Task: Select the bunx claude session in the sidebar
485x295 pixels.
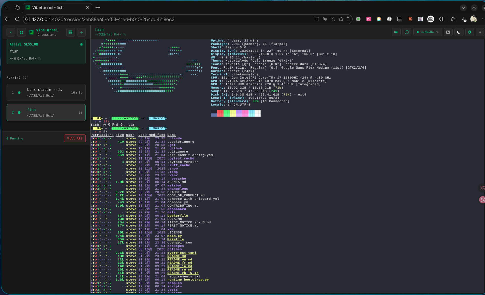Action: [46, 92]
